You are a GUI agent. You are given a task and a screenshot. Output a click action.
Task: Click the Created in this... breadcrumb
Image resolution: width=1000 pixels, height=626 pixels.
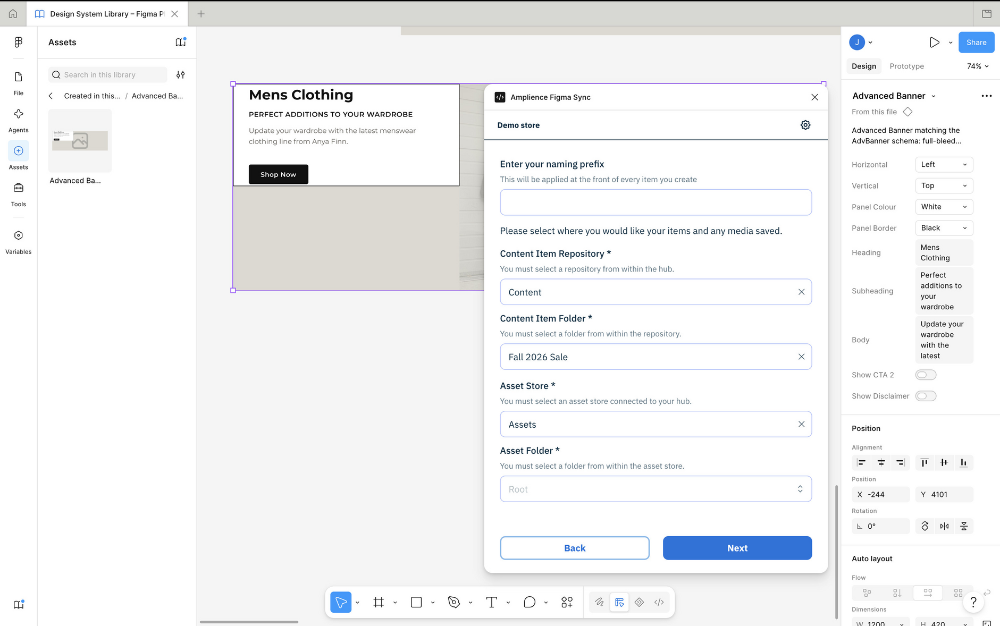pos(92,96)
